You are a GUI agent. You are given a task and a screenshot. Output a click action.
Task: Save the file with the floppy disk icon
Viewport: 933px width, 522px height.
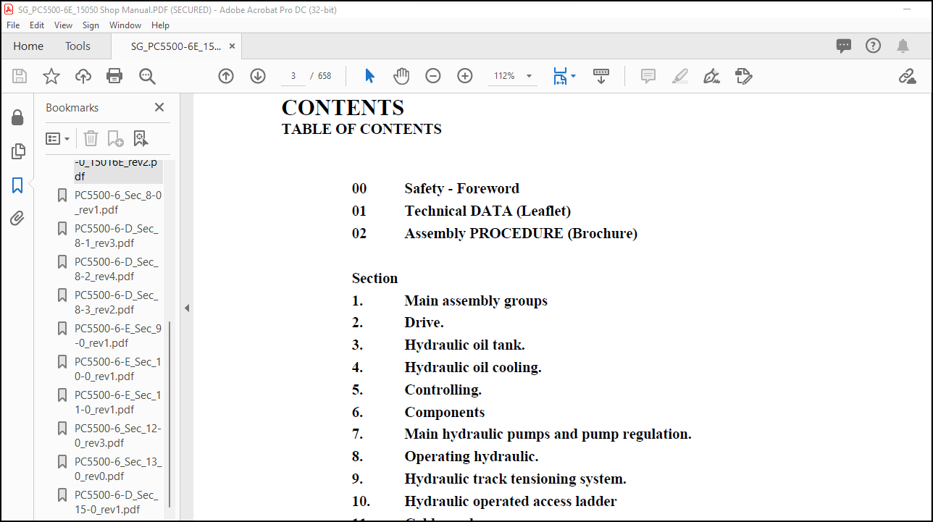[20, 76]
